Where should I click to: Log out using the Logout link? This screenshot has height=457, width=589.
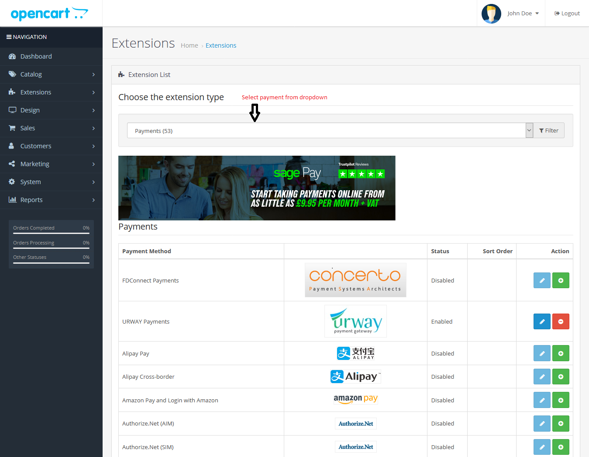tap(567, 14)
